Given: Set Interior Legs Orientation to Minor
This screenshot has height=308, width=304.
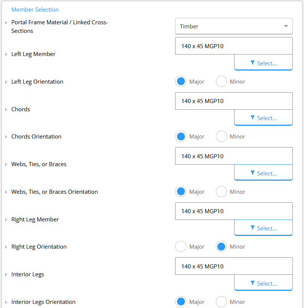Looking at the screenshot, I should pos(221,302).
